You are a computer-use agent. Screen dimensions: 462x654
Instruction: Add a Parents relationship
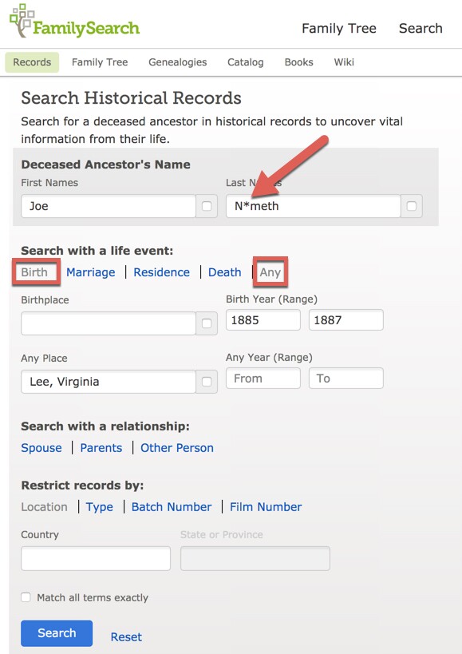101,448
